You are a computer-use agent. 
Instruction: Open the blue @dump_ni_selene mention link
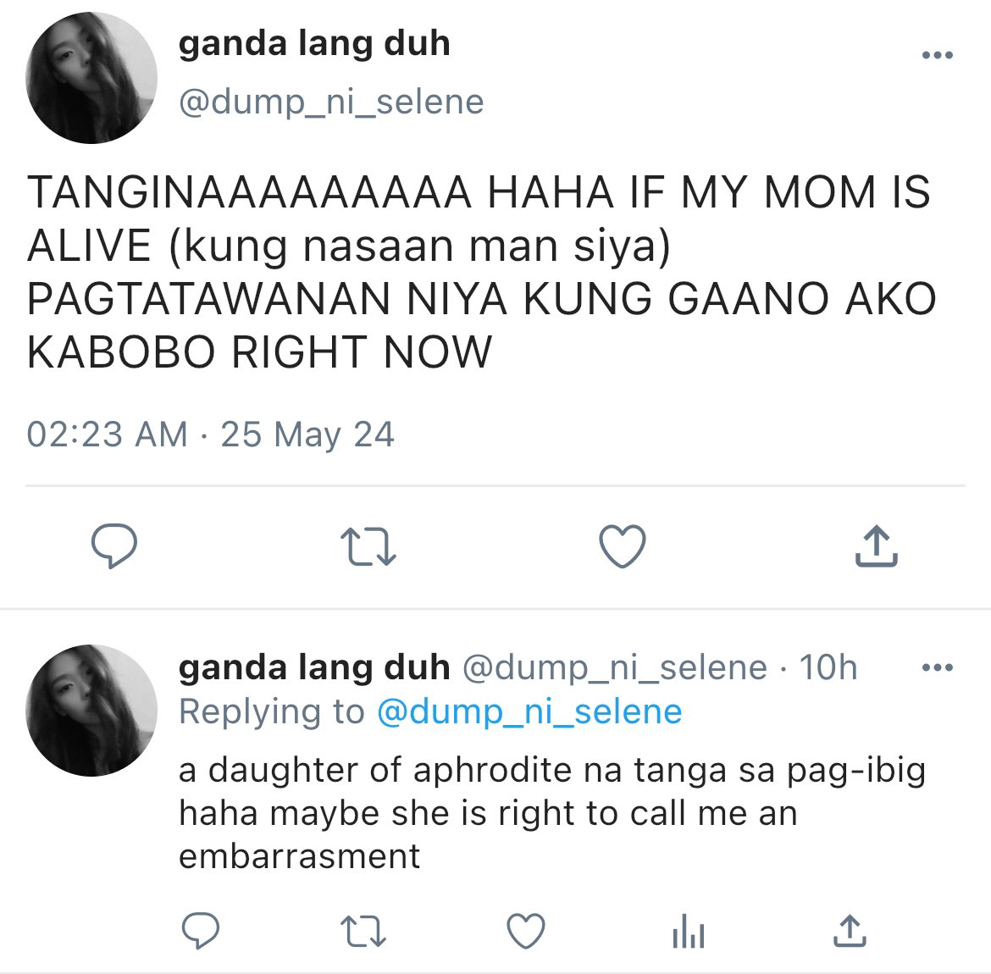click(529, 711)
